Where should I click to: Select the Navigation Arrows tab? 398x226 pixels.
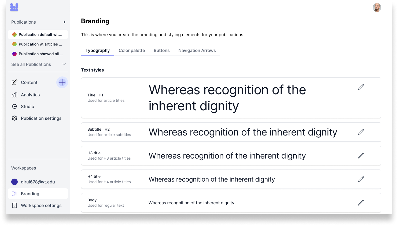coord(197,50)
